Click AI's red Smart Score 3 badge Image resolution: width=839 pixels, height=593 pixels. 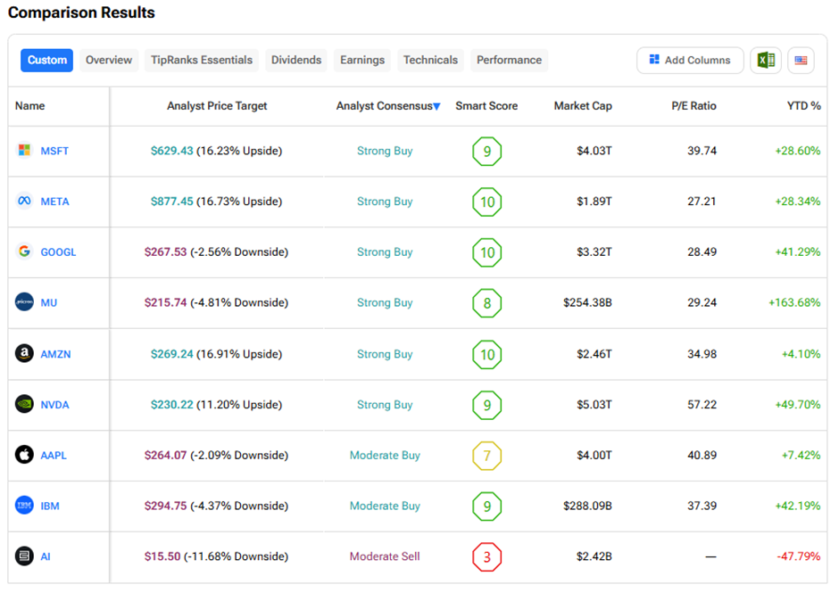point(486,556)
